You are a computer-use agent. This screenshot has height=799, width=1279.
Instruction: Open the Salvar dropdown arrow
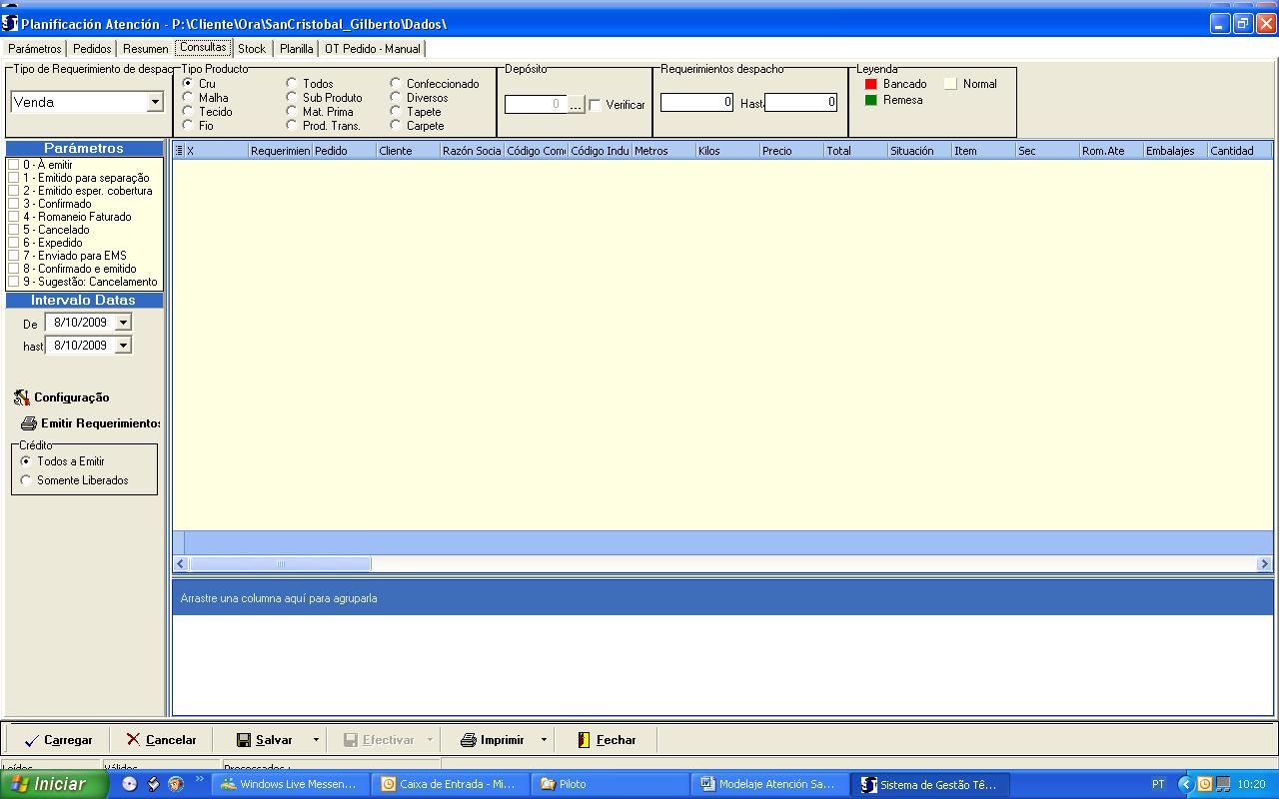[x=316, y=740]
